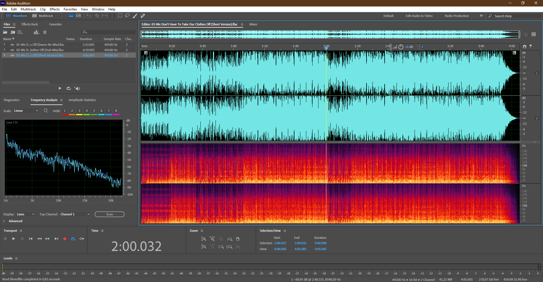Open the navigator display options icon
Viewport: 543px width, 282px height.
tap(534, 34)
